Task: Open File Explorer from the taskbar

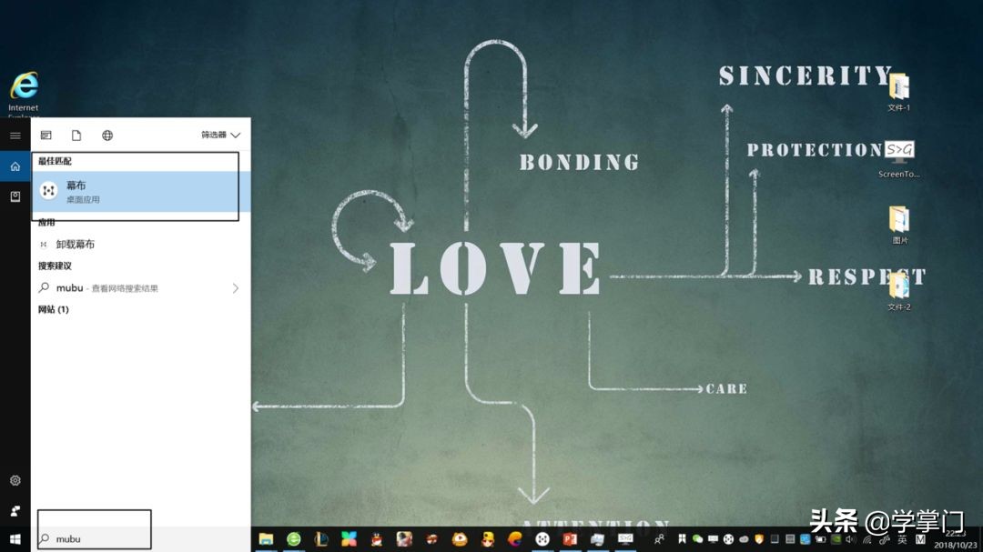Action: [x=266, y=539]
